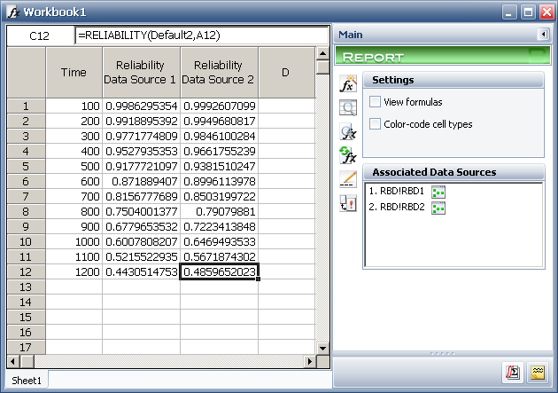Select cell containing 0.9992607099

pyautogui.click(x=220, y=106)
